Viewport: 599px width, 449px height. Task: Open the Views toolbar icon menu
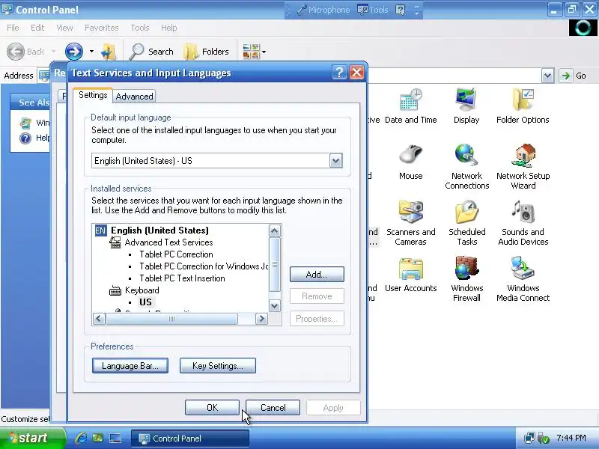point(254,52)
